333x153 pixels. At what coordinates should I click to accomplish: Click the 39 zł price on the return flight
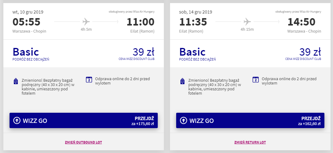(x=310, y=51)
